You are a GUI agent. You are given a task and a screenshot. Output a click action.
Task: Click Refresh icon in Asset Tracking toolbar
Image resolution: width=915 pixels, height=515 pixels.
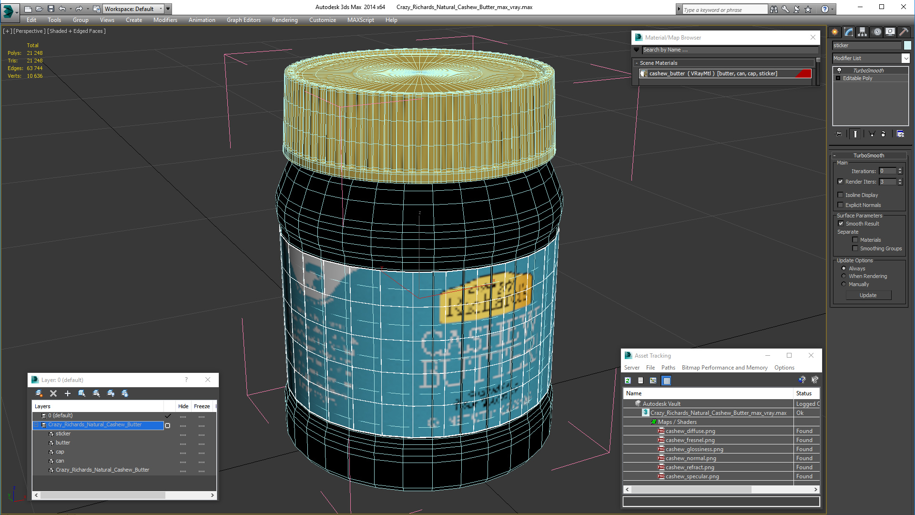(628, 381)
